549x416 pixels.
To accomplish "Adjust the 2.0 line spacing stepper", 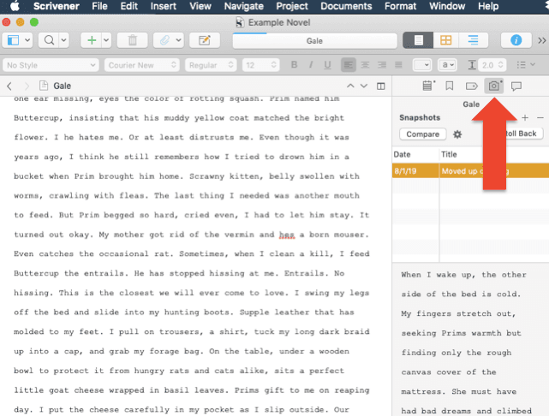I will 501,65.
